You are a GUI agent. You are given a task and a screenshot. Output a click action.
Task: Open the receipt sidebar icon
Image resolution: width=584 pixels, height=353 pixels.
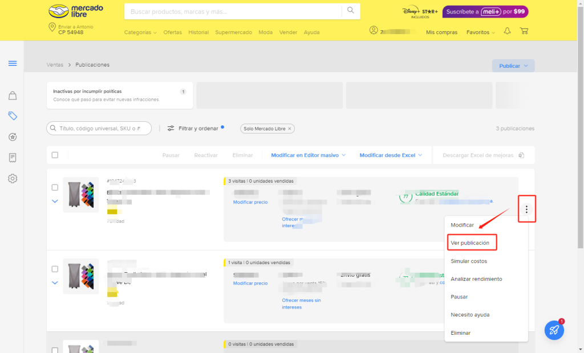click(x=13, y=158)
